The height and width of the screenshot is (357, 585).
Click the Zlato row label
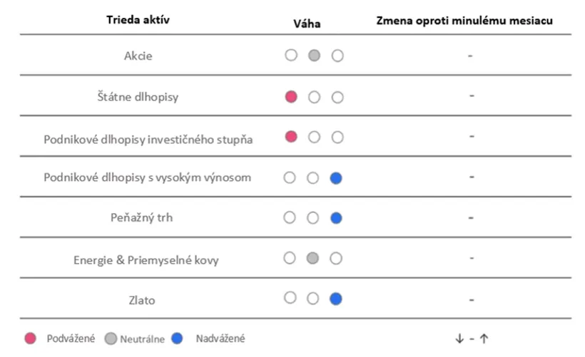[x=142, y=301]
